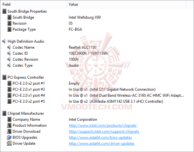
Task: Click the chip icon for PCI-E port #1
Action: click(x=9, y=83)
